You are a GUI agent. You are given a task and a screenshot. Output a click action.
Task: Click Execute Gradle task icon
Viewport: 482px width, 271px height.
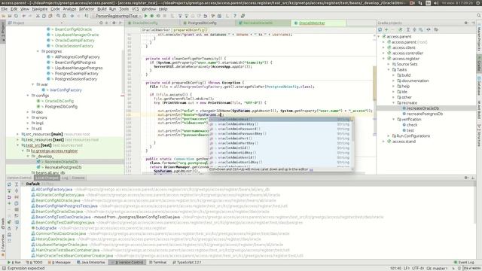tap(400, 29)
